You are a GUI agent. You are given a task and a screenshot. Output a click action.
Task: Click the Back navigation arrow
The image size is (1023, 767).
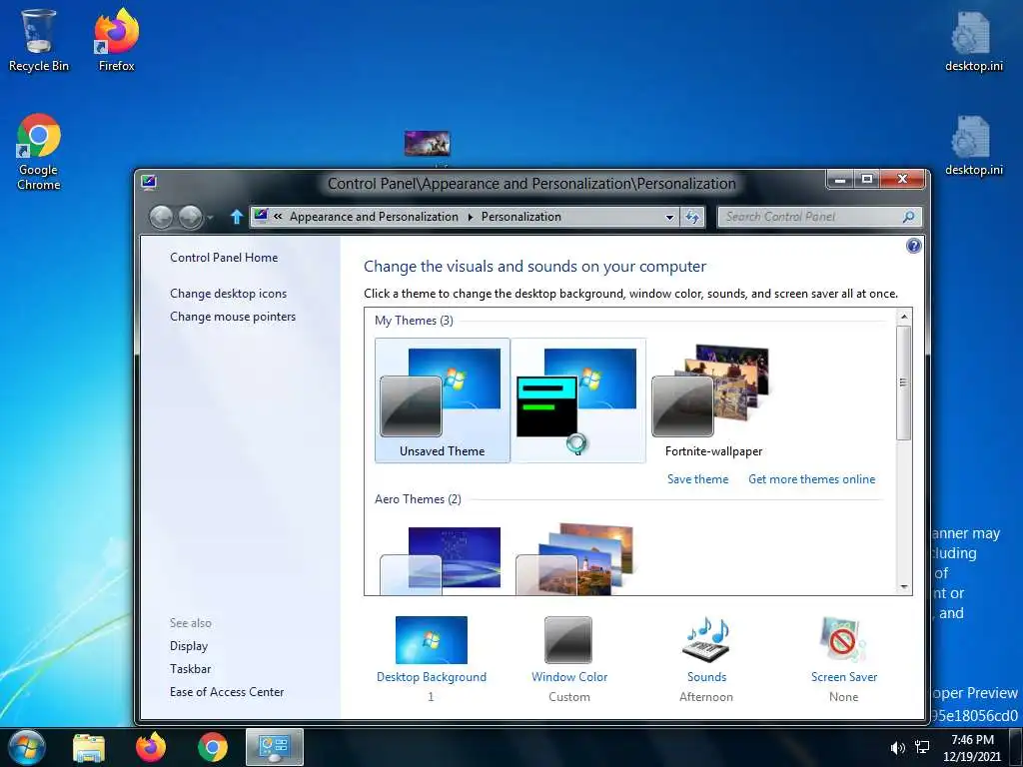(x=161, y=217)
